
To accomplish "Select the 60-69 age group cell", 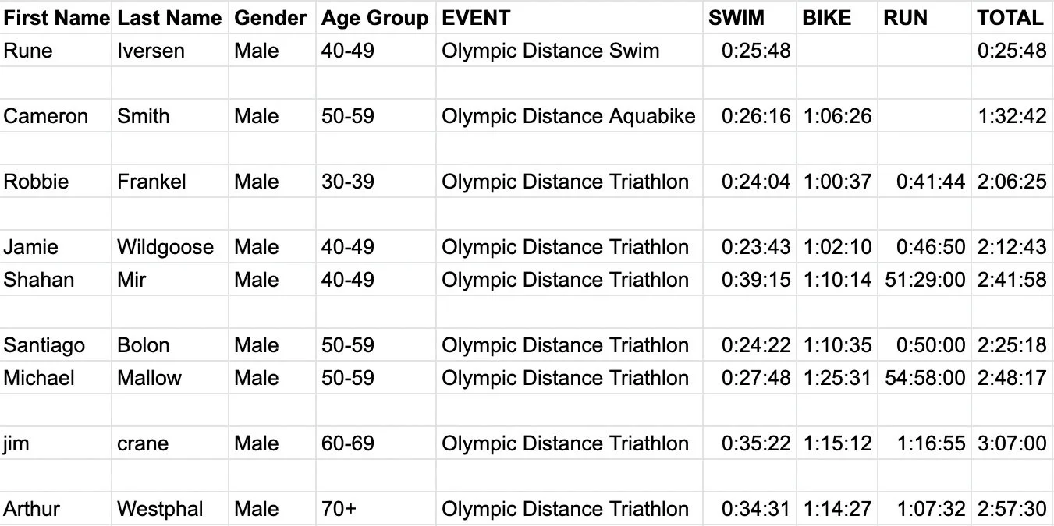I will click(x=347, y=444).
